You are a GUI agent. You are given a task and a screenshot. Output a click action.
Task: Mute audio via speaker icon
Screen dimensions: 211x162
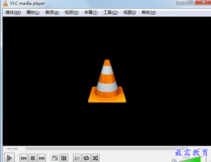(174, 161)
